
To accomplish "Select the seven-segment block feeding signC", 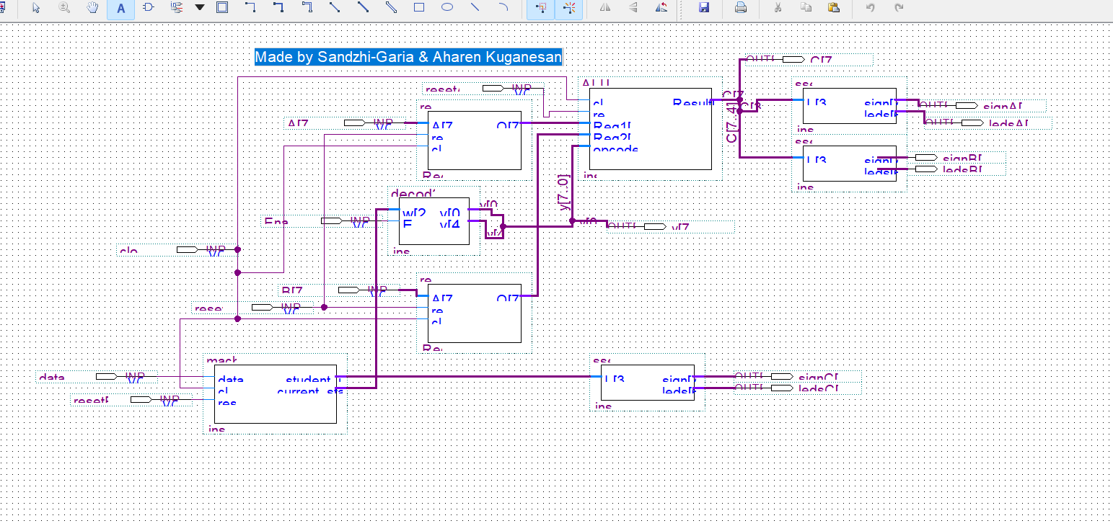I will pos(648,382).
